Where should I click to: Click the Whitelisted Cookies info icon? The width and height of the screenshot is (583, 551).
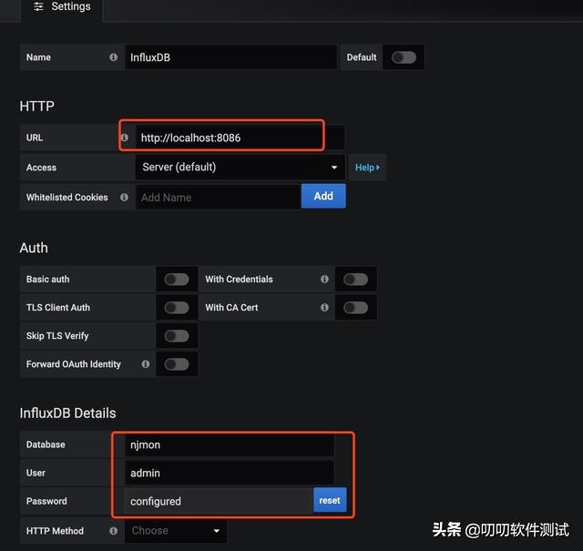[x=124, y=197]
